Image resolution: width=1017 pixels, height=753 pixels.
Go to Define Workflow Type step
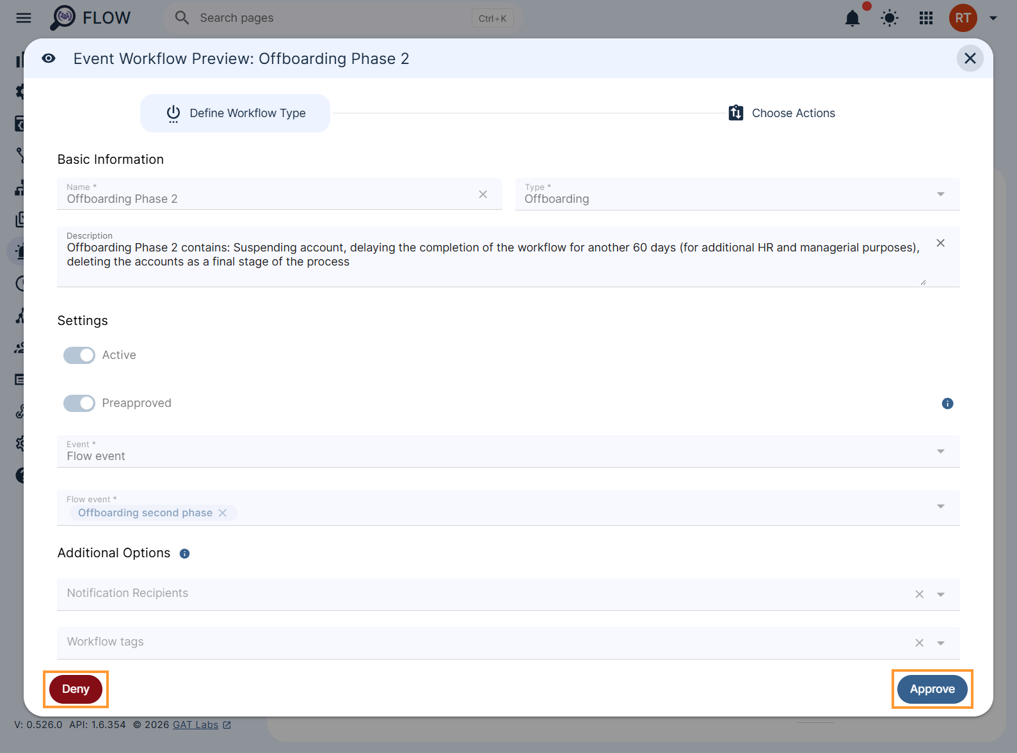(236, 113)
